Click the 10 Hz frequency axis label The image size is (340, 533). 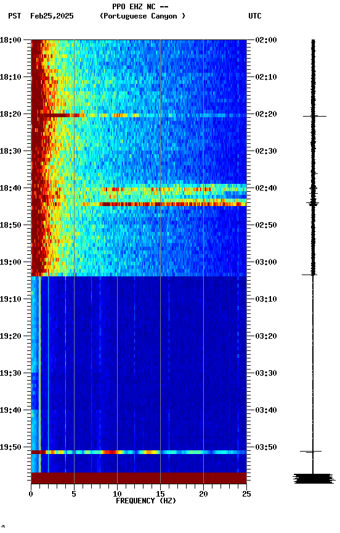click(x=117, y=495)
